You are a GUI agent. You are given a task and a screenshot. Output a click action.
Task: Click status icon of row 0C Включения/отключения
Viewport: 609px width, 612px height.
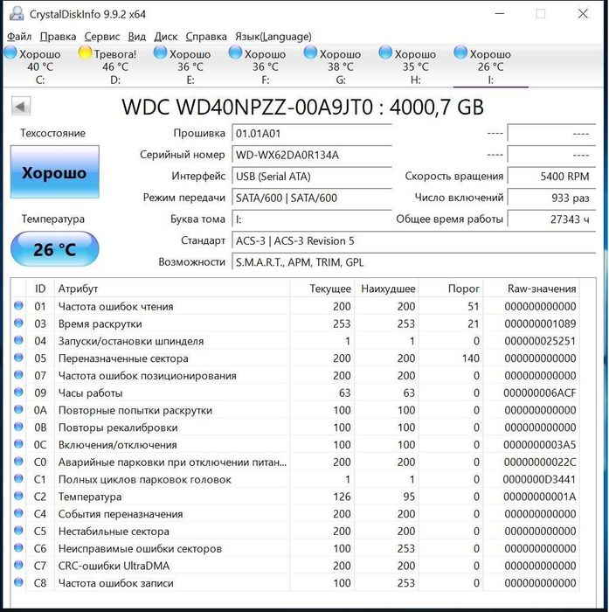click(x=18, y=444)
